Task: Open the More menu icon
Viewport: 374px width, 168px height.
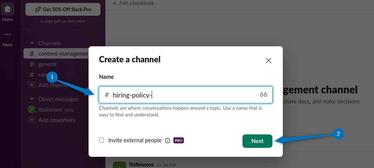Action: [x=7, y=34]
